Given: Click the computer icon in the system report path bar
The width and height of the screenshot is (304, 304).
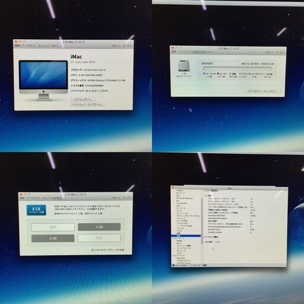Looking at the screenshot, I should point(173,265).
